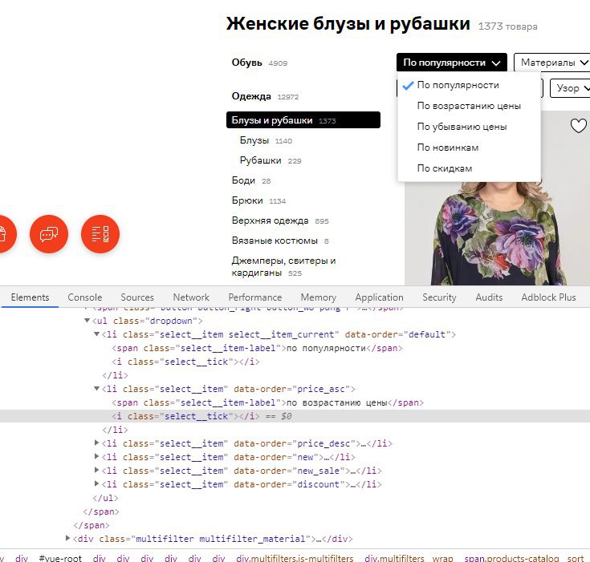Switch to the Application DevTools tab
This screenshot has width=590, height=562.
(379, 297)
